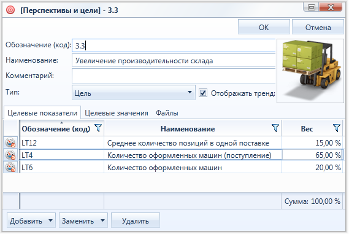Click the LT6 row indicator icon
Viewport: 349px width, 234px height.
tap(10, 168)
